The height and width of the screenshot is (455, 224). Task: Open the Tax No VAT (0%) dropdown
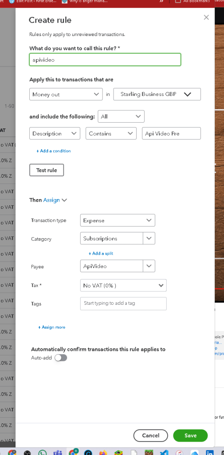click(123, 285)
